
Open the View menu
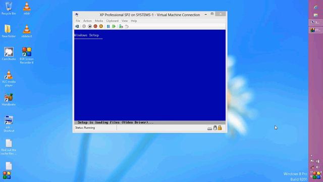125,21
